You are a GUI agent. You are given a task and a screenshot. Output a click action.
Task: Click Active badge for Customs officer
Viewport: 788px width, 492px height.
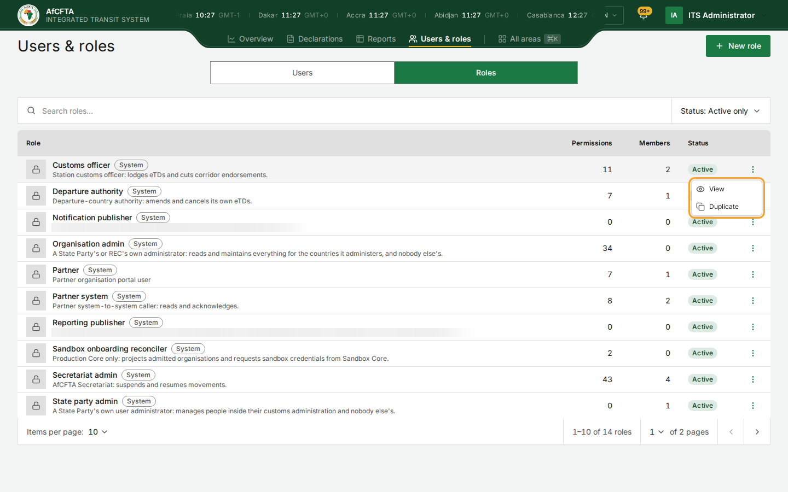click(703, 169)
